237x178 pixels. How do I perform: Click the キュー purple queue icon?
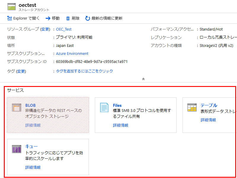(17, 149)
